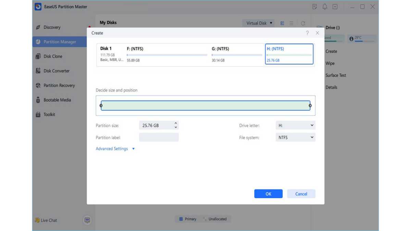Switch My Disks to graphical view icon
411x231 pixels.
coord(282,23)
